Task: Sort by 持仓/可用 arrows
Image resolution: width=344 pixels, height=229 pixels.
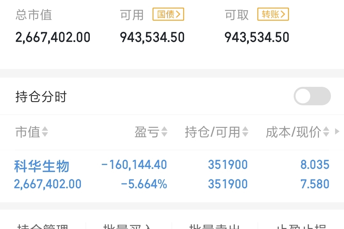Action: click(245, 132)
